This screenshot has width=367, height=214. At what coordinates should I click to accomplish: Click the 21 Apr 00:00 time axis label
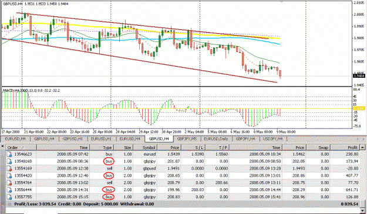coord(33,132)
